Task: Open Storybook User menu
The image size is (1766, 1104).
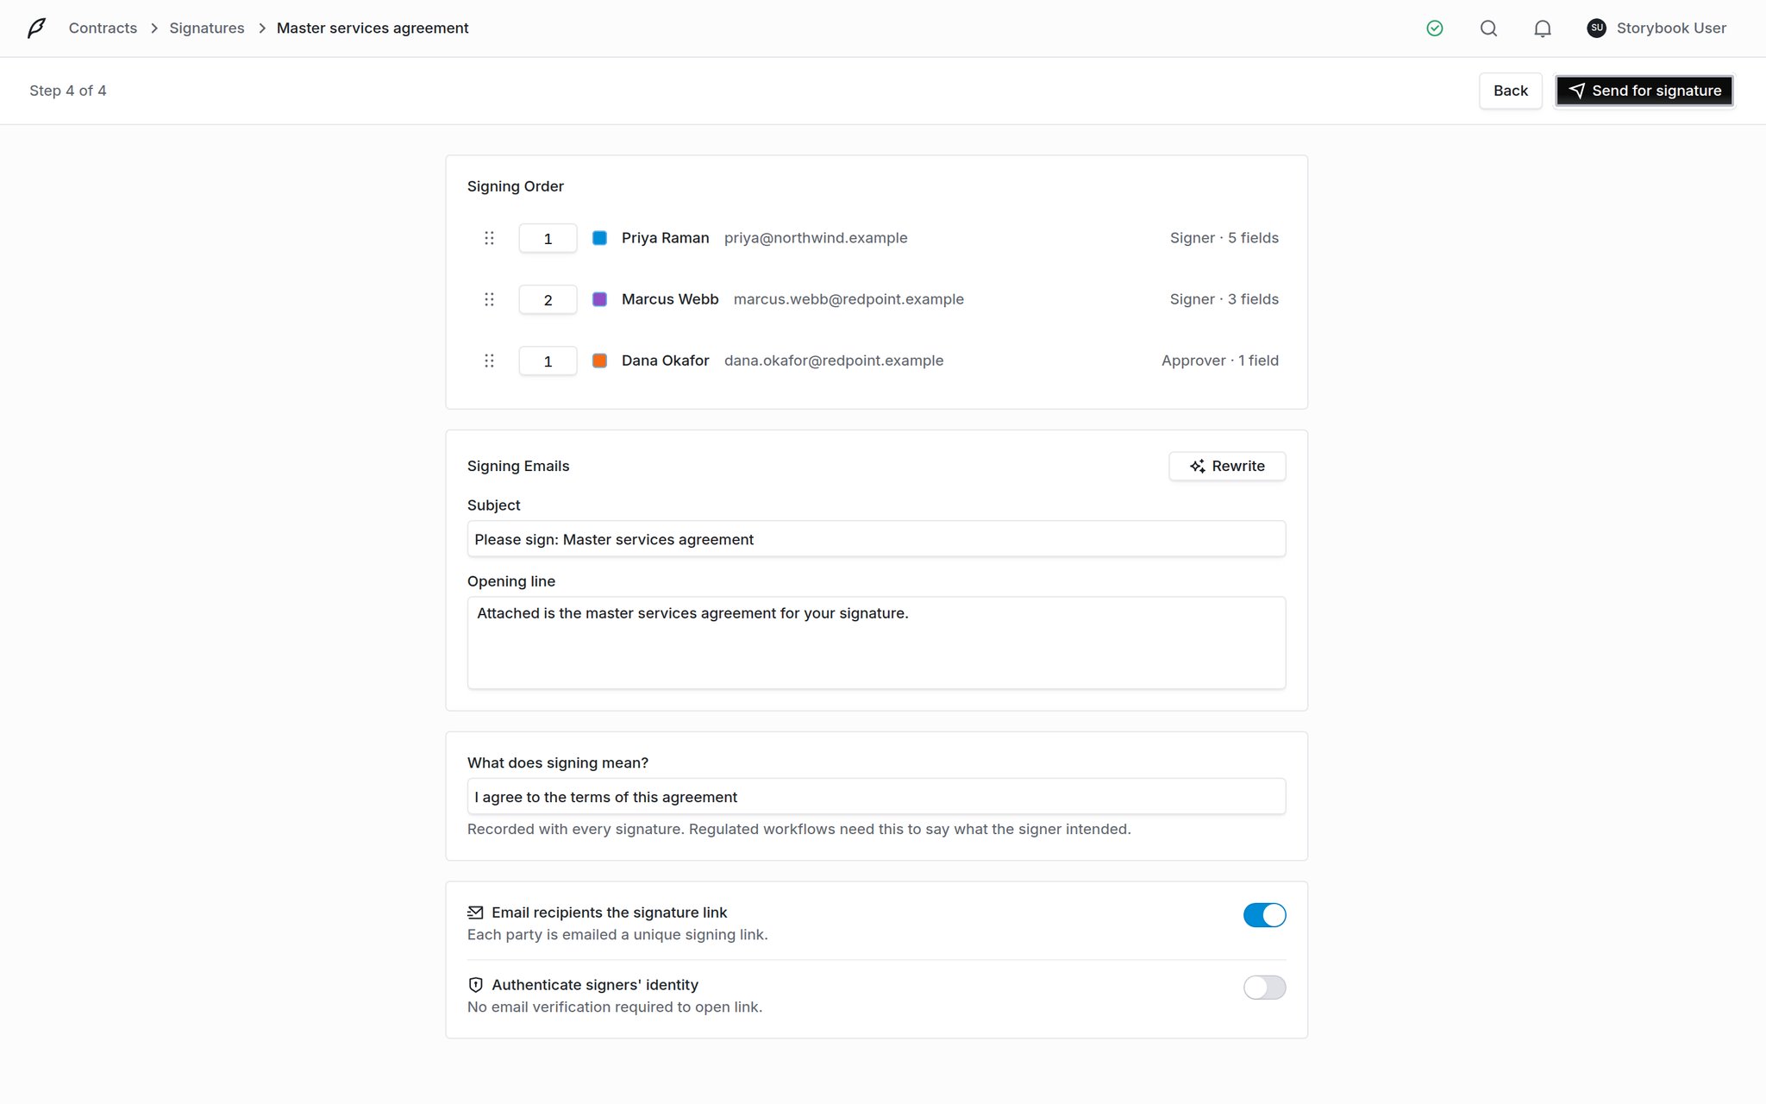Action: point(1656,28)
